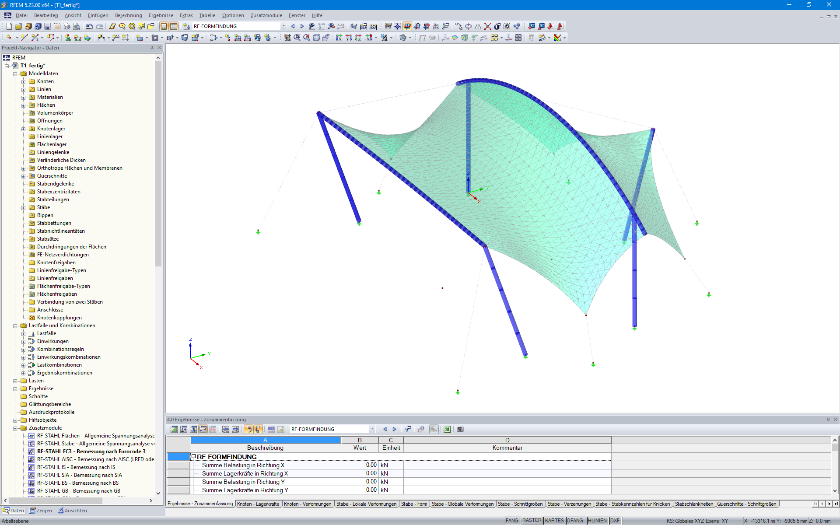Click the navigator vertical scrollbar
Screen dimensions: 840x525
click(x=158, y=164)
